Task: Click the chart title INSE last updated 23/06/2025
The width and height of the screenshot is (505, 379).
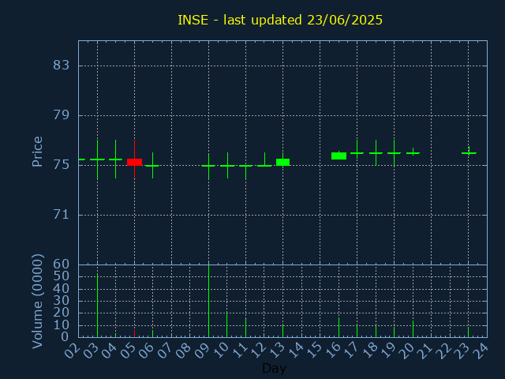Action: click(280, 20)
